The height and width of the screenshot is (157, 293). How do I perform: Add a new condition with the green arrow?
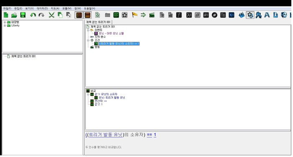143,15
